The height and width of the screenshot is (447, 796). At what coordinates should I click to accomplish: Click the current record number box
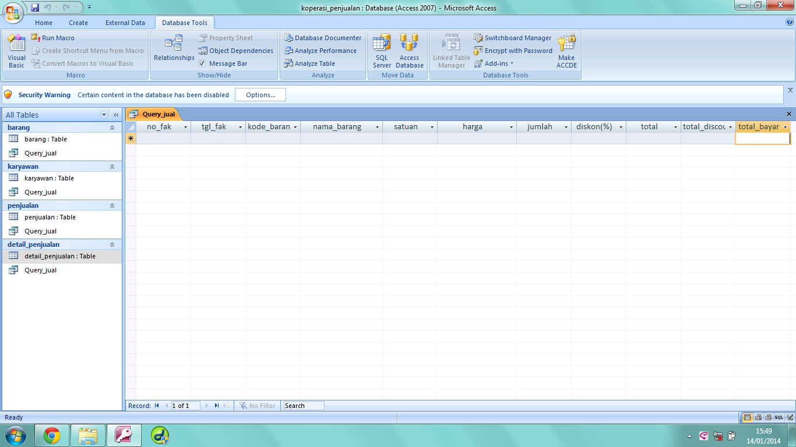tap(185, 406)
